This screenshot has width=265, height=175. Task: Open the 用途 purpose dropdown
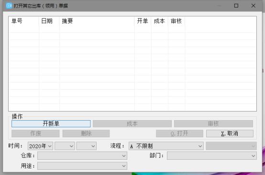pyautogui.click(x=82, y=166)
